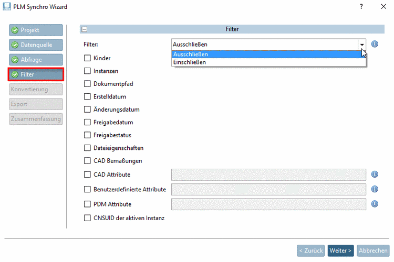The width and height of the screenshot is (394, 262).
Task: Toggle the Dokumentpfad checkbox
Action: point(88,83)
